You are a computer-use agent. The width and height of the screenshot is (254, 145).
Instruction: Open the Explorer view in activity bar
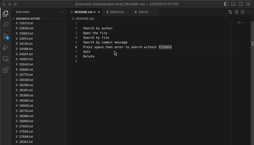click(x=6, y=13)
